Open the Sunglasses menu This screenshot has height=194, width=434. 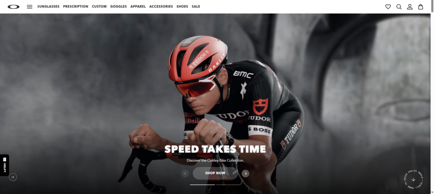click(49, 7)
